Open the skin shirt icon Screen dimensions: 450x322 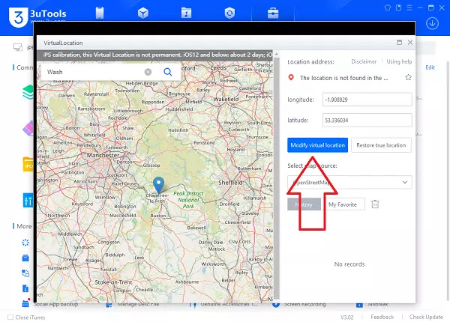[x=388, y=7]
